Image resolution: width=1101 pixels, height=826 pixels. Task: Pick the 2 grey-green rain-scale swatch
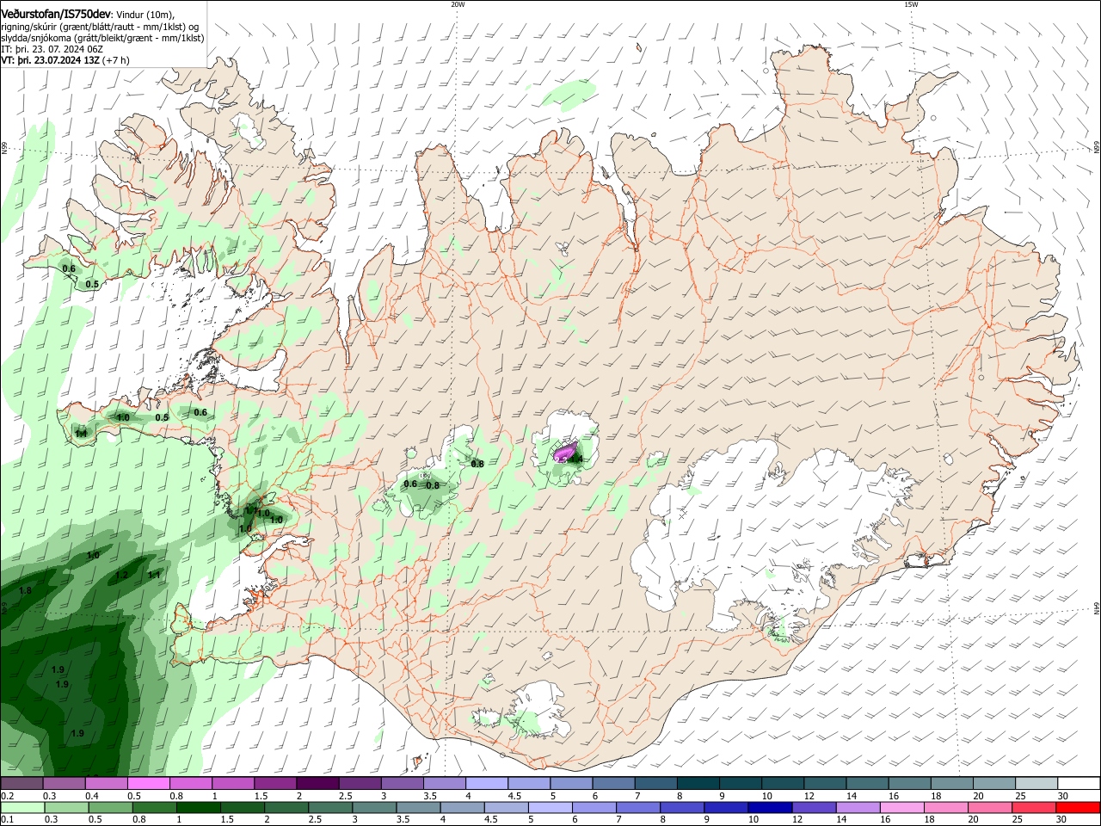[x=286, y=808]
